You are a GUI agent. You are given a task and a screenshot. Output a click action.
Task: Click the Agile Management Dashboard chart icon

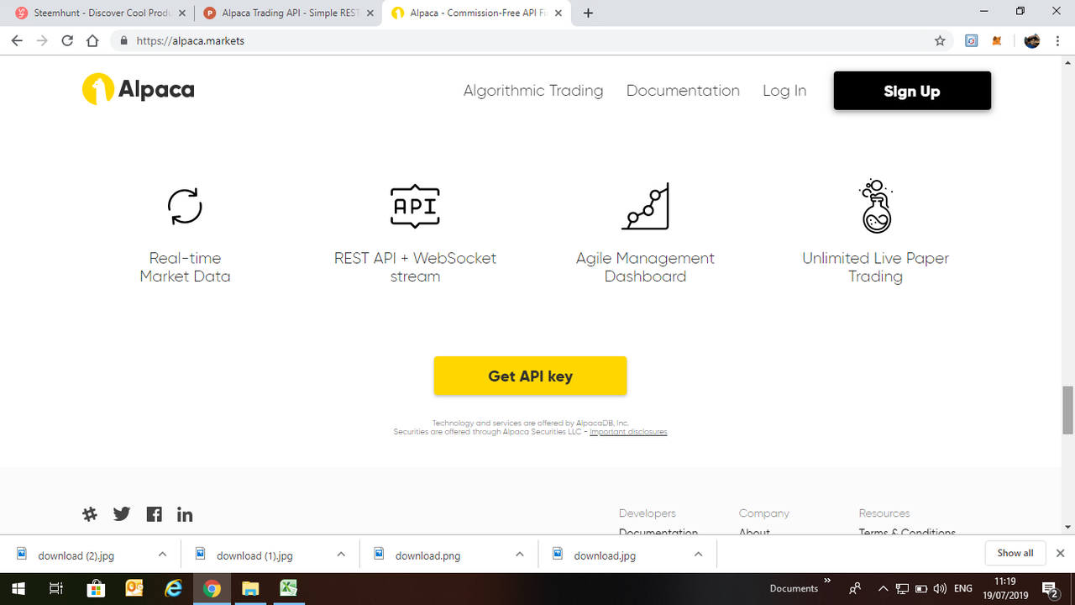click(645, 206)
